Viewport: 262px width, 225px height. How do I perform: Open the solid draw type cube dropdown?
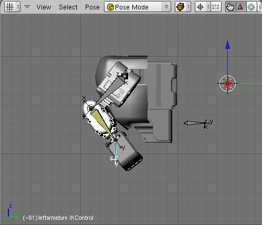pyautogui.click(x=183, y=7)
